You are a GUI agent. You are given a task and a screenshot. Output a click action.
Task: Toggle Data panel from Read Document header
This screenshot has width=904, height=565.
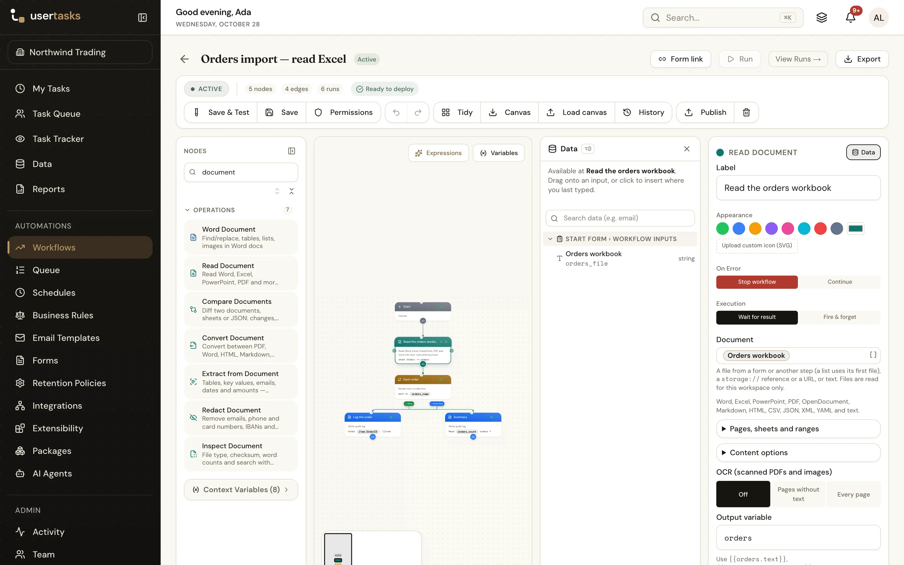863,152
